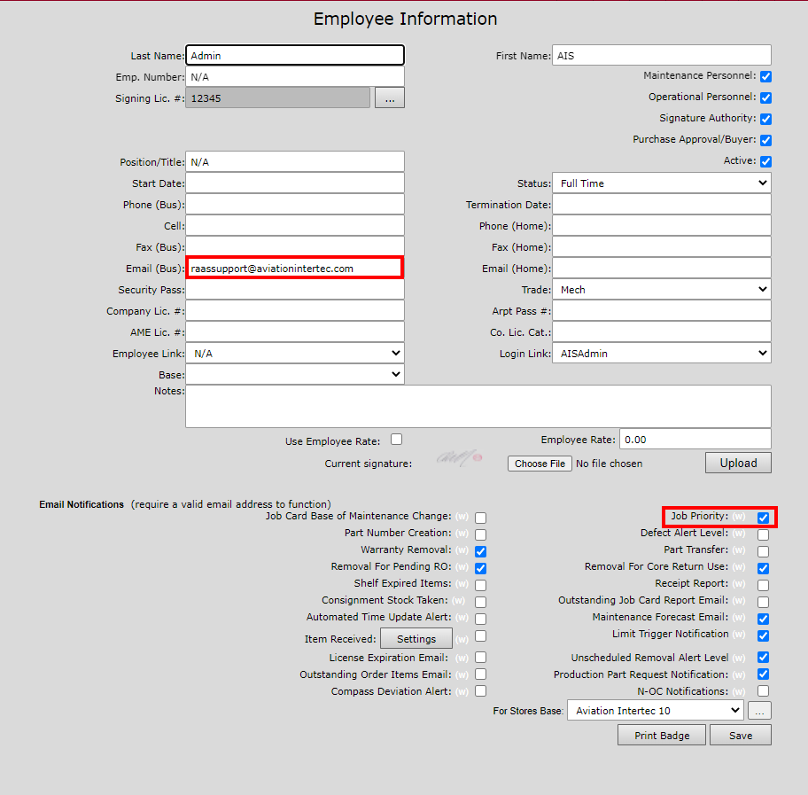This screenshot has height=795, width=808.
Task: Open Item Received Settings
Action: tap(416, 639)
